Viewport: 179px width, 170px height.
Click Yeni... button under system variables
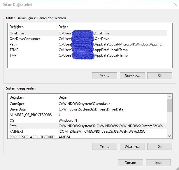click(104, 146)
